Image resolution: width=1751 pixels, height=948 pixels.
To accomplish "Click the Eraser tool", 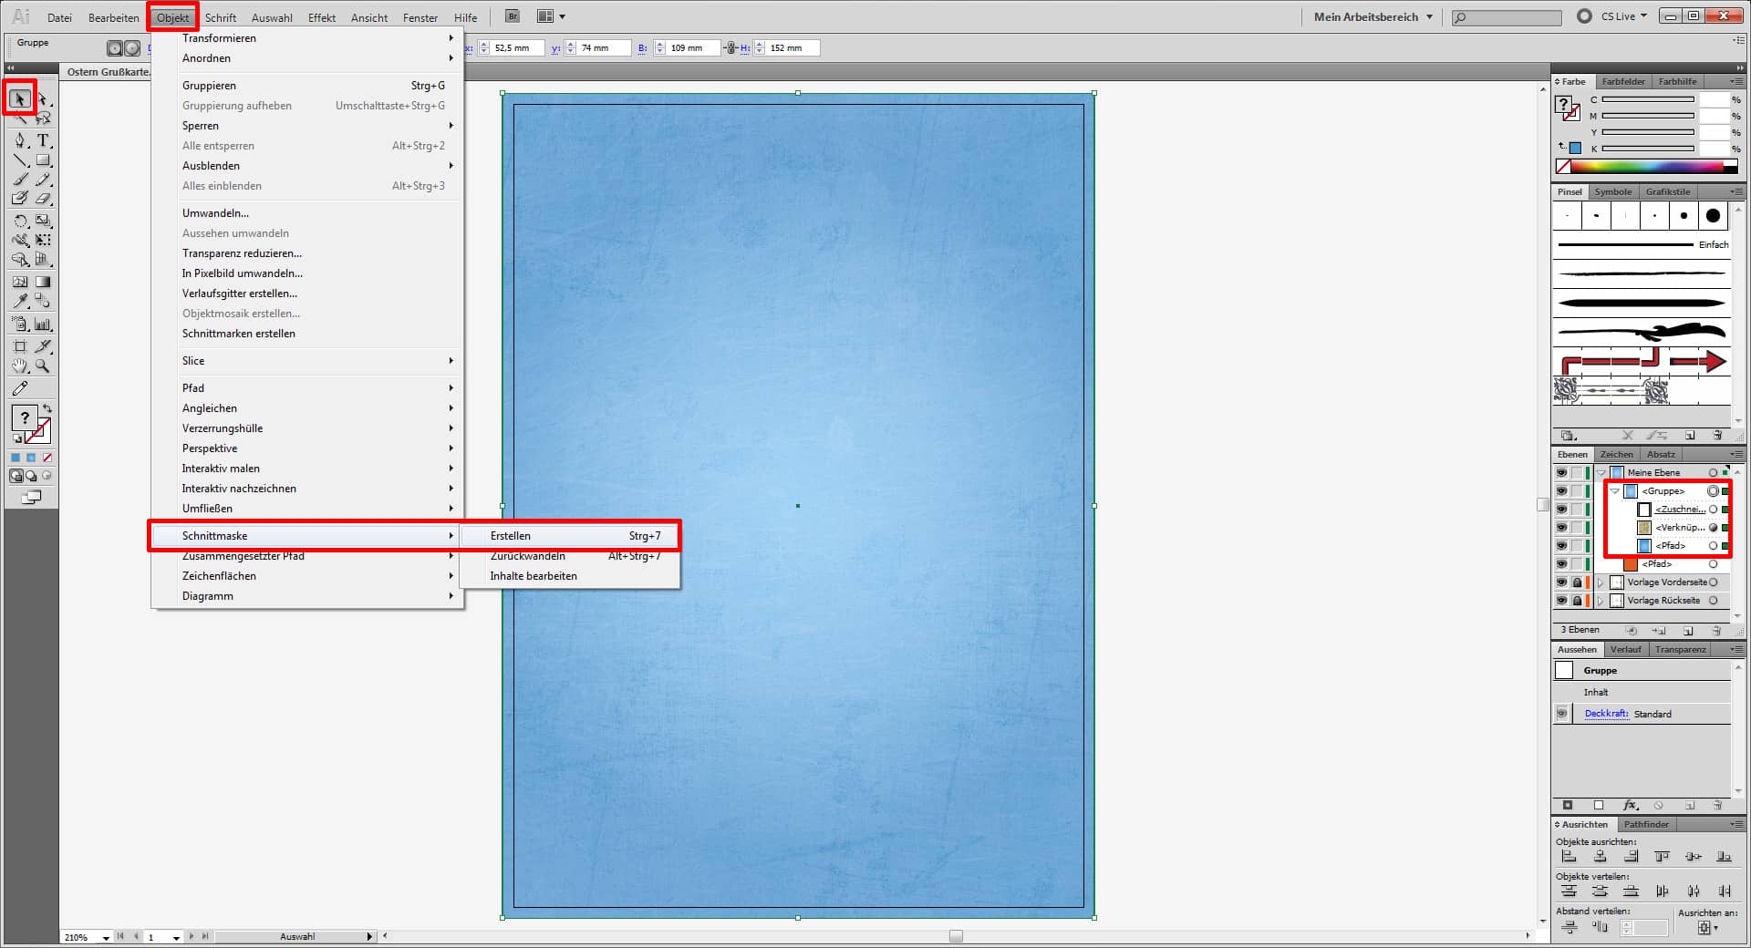I will (x=43, y=199).
